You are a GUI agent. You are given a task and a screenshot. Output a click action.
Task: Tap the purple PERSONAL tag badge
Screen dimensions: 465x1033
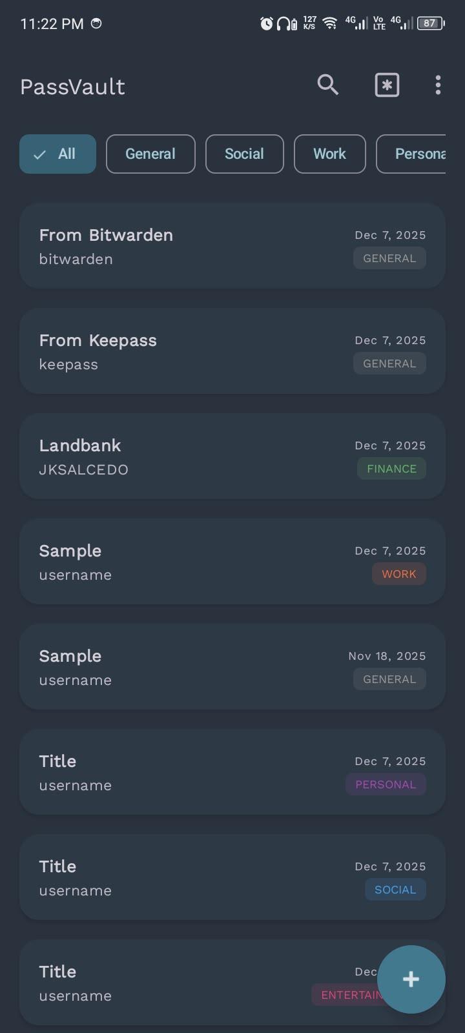(x=386, y=784)
